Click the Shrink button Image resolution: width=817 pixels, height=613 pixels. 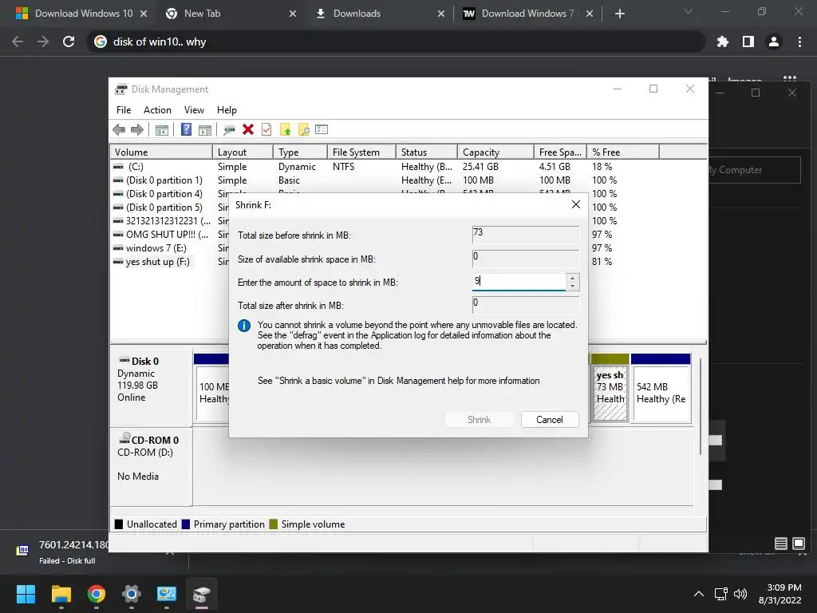(479, 420)
